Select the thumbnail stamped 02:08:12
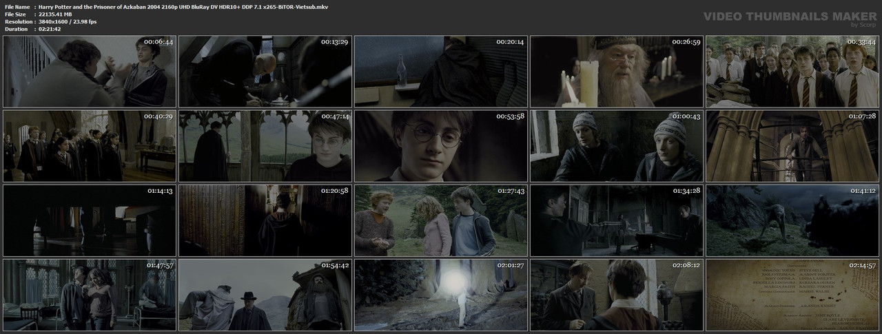Screen dimensions: 882x334 [617, 295]
